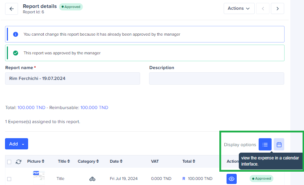The width and height of the screenshot is (304, 185).
Task: Click the Reimbursable 100.000 TND amount
Action: pos(94,108)
